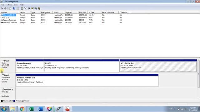This screenshot has width=200, height=112.
Task: Click the network signal tray icon
Action: (x=182, y=109)
